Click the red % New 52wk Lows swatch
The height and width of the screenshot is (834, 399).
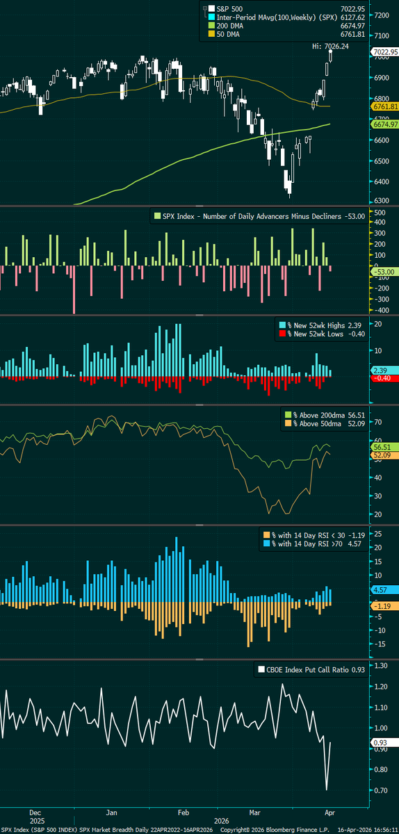(x=281, y=333)
